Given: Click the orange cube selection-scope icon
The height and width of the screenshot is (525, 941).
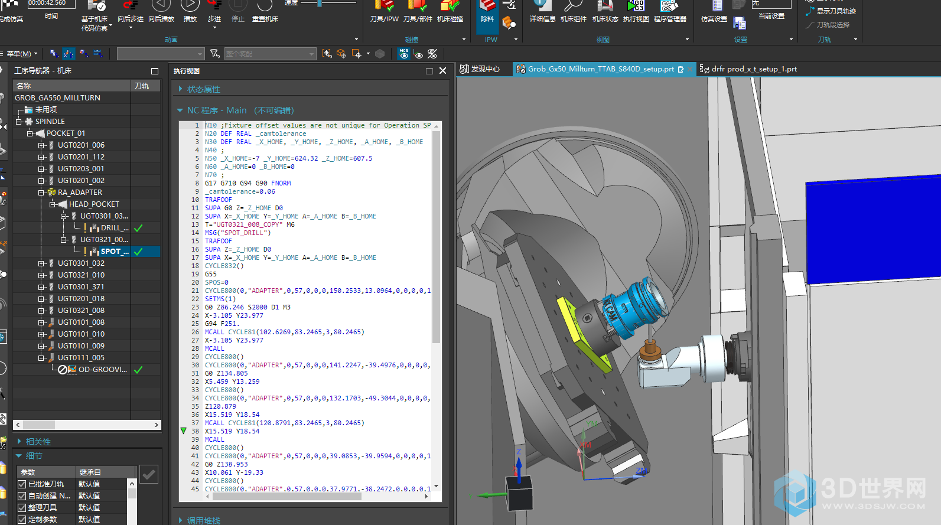Looking at the screenshot, I should pos(341,54).
